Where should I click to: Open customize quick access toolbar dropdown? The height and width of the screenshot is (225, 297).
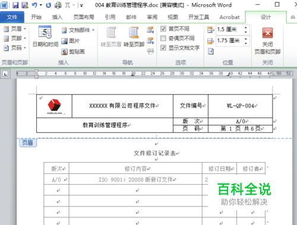[81, 5]
